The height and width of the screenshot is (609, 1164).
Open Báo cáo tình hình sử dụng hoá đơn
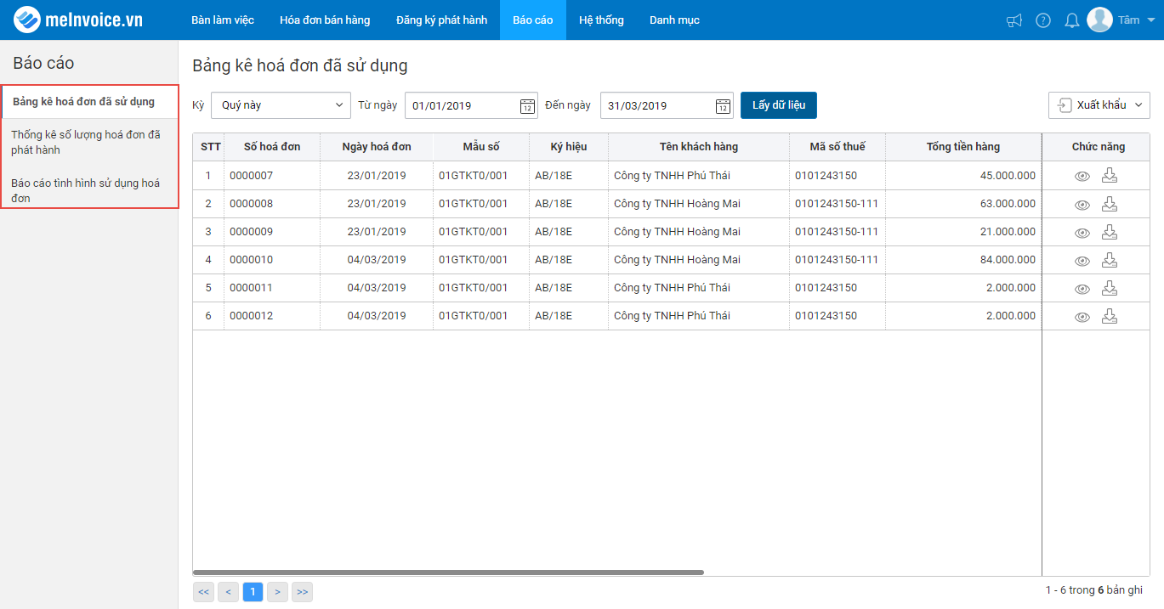tap(86, 190)
